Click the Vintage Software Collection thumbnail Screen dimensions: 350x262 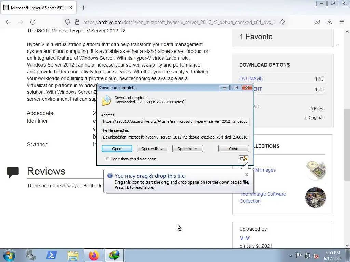pos(315,198)
